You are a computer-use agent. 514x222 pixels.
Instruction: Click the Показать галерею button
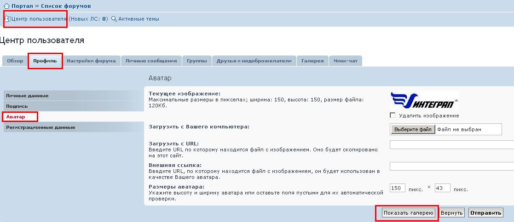pyautogui.click(x=408, y=213)
